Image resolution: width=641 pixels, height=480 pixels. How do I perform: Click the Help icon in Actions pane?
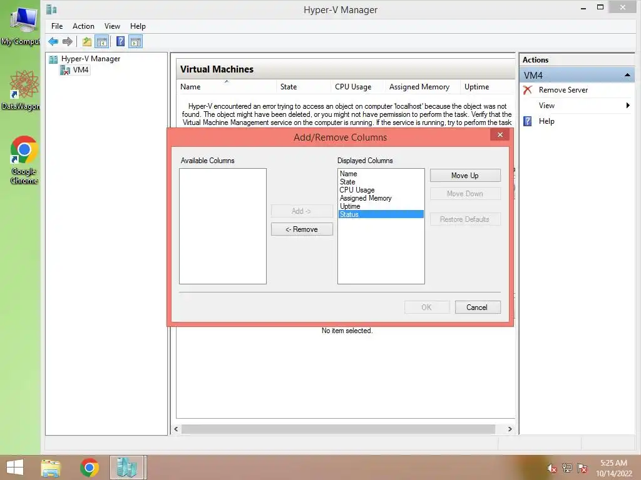coord(528,121)
